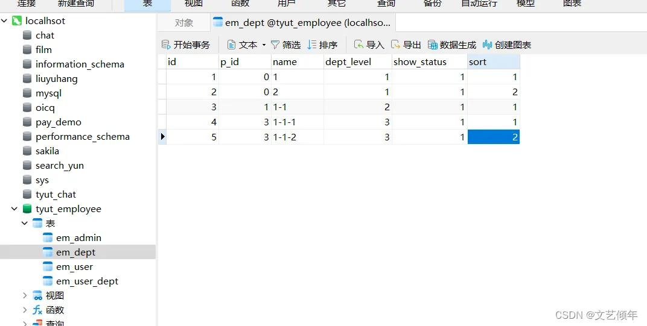
Task: Expand the 视图 views folder
Action: 25,295
